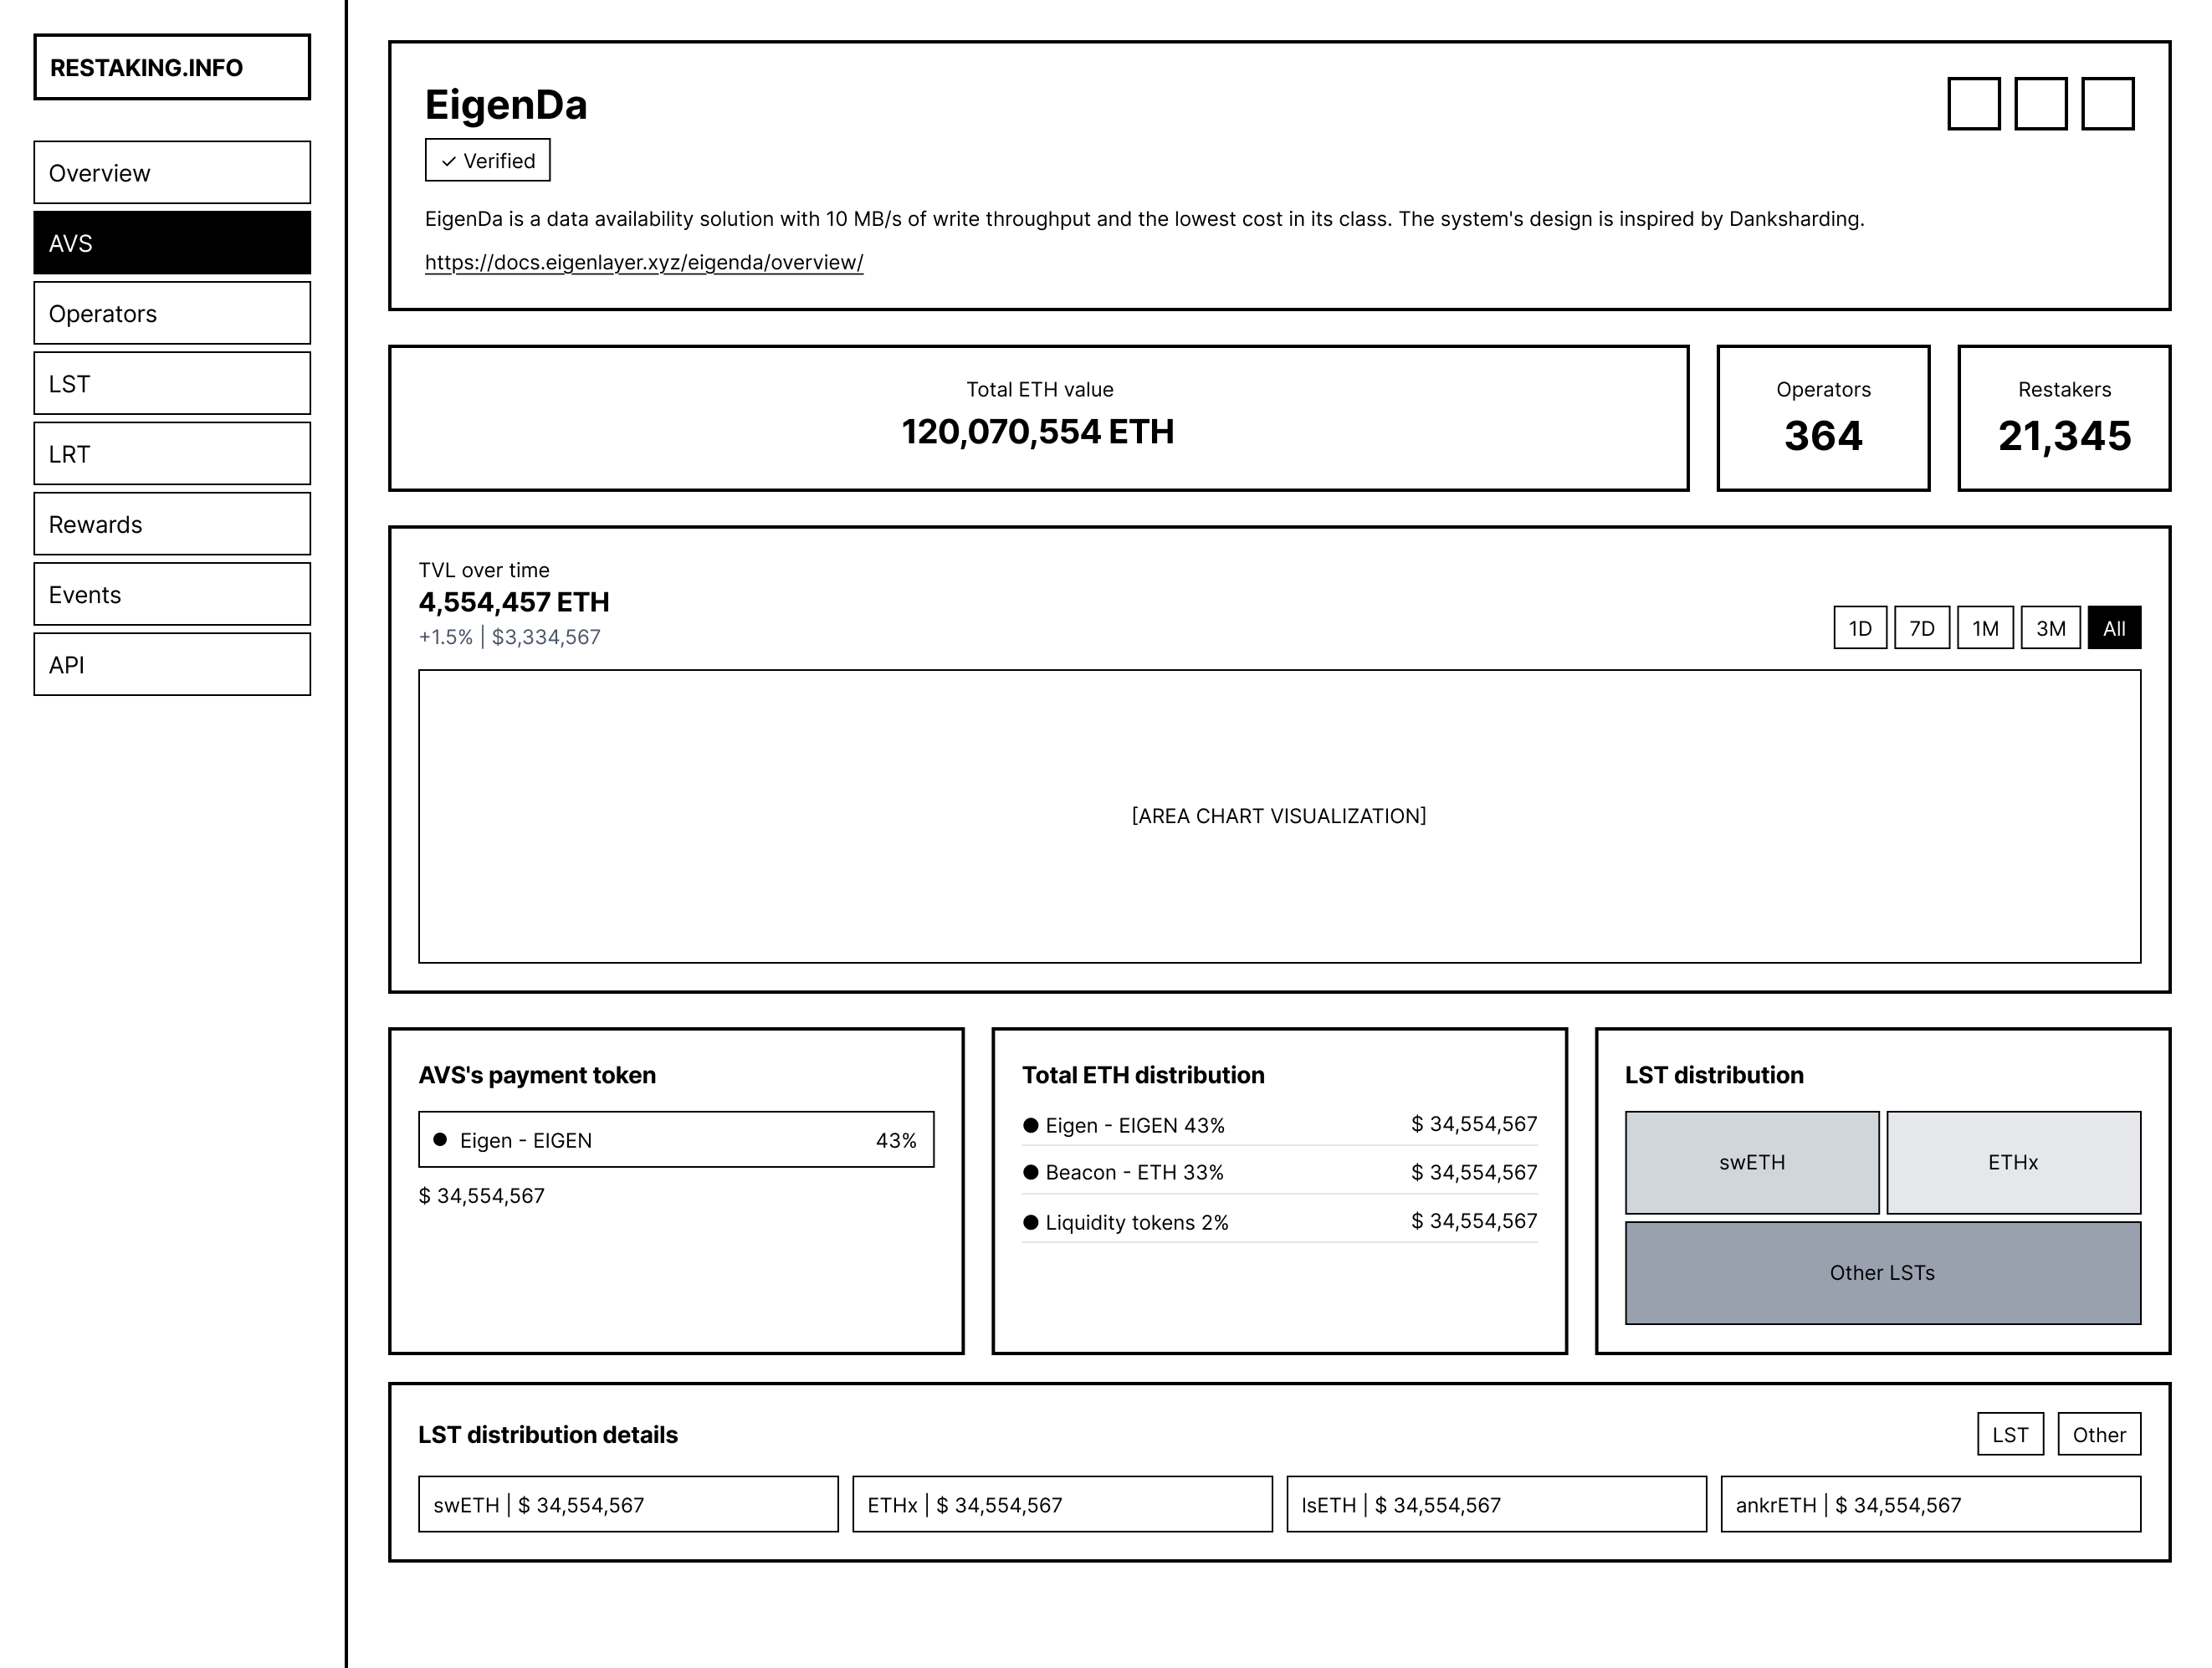Click the leftmost square icon beside EigenDa header
The height and width of the screenshot is (1668, 2212).
(x=1974, y=104)
